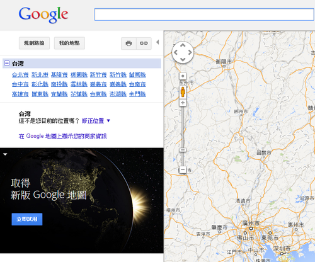This screenshot has width=315, height=262.
Task: Open the 修正位置 dropdown arrow
Action: click(108, 121)
